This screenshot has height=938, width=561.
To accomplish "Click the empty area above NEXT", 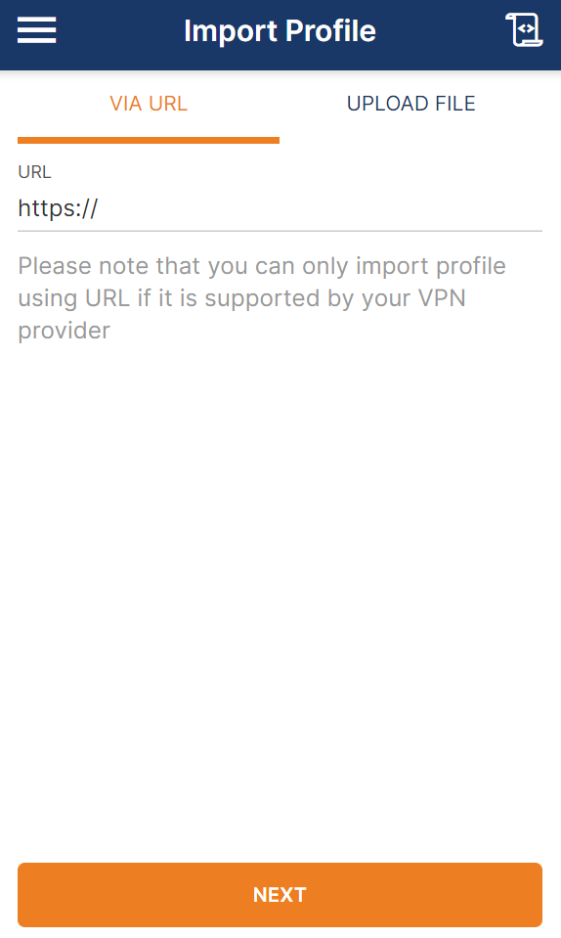I will [x=280, y=599].
